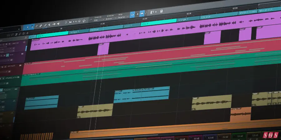
Task: Toggle the second blue highlighted toolbar button
Action: [142, 14]
